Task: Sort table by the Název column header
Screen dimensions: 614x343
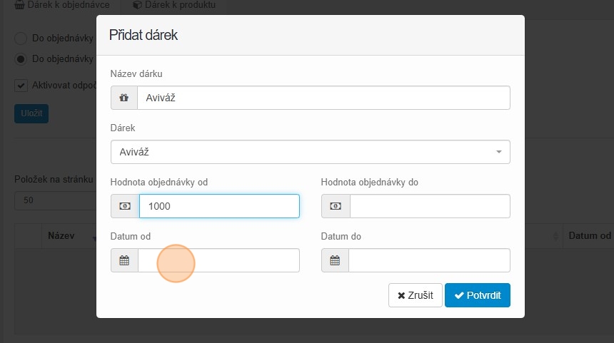Action: click(x=61, y=236)
